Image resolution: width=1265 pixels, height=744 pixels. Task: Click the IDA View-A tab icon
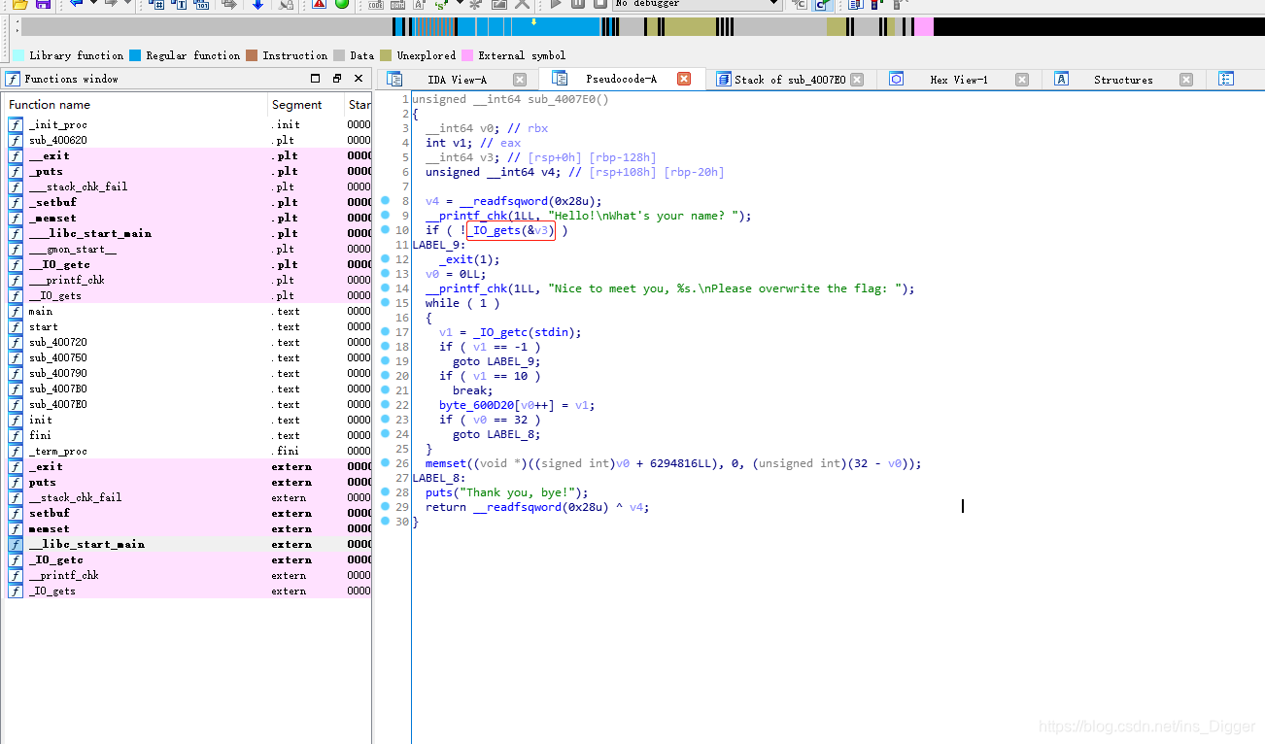tap(394, 79)
